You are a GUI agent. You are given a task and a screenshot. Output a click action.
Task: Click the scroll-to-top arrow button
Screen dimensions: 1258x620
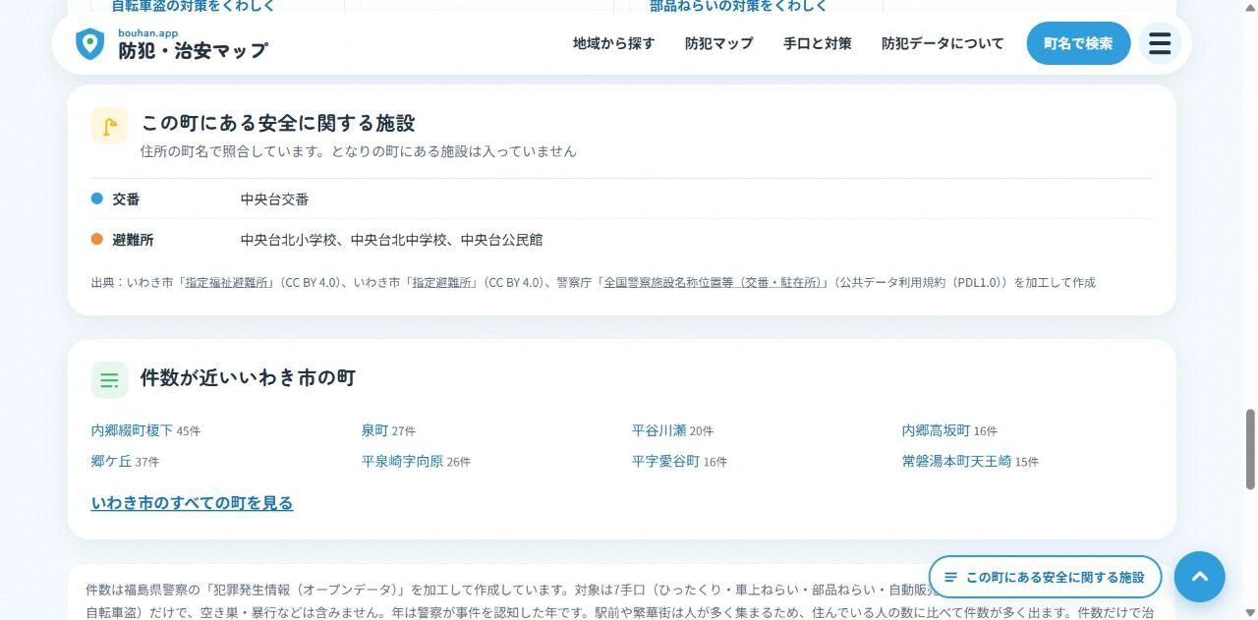1199,577
